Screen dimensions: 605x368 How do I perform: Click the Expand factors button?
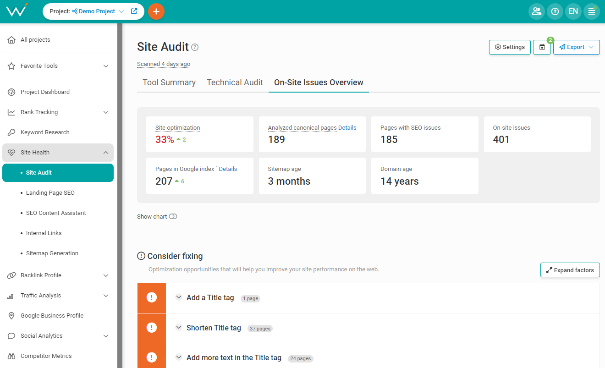[x=570, y=270]
